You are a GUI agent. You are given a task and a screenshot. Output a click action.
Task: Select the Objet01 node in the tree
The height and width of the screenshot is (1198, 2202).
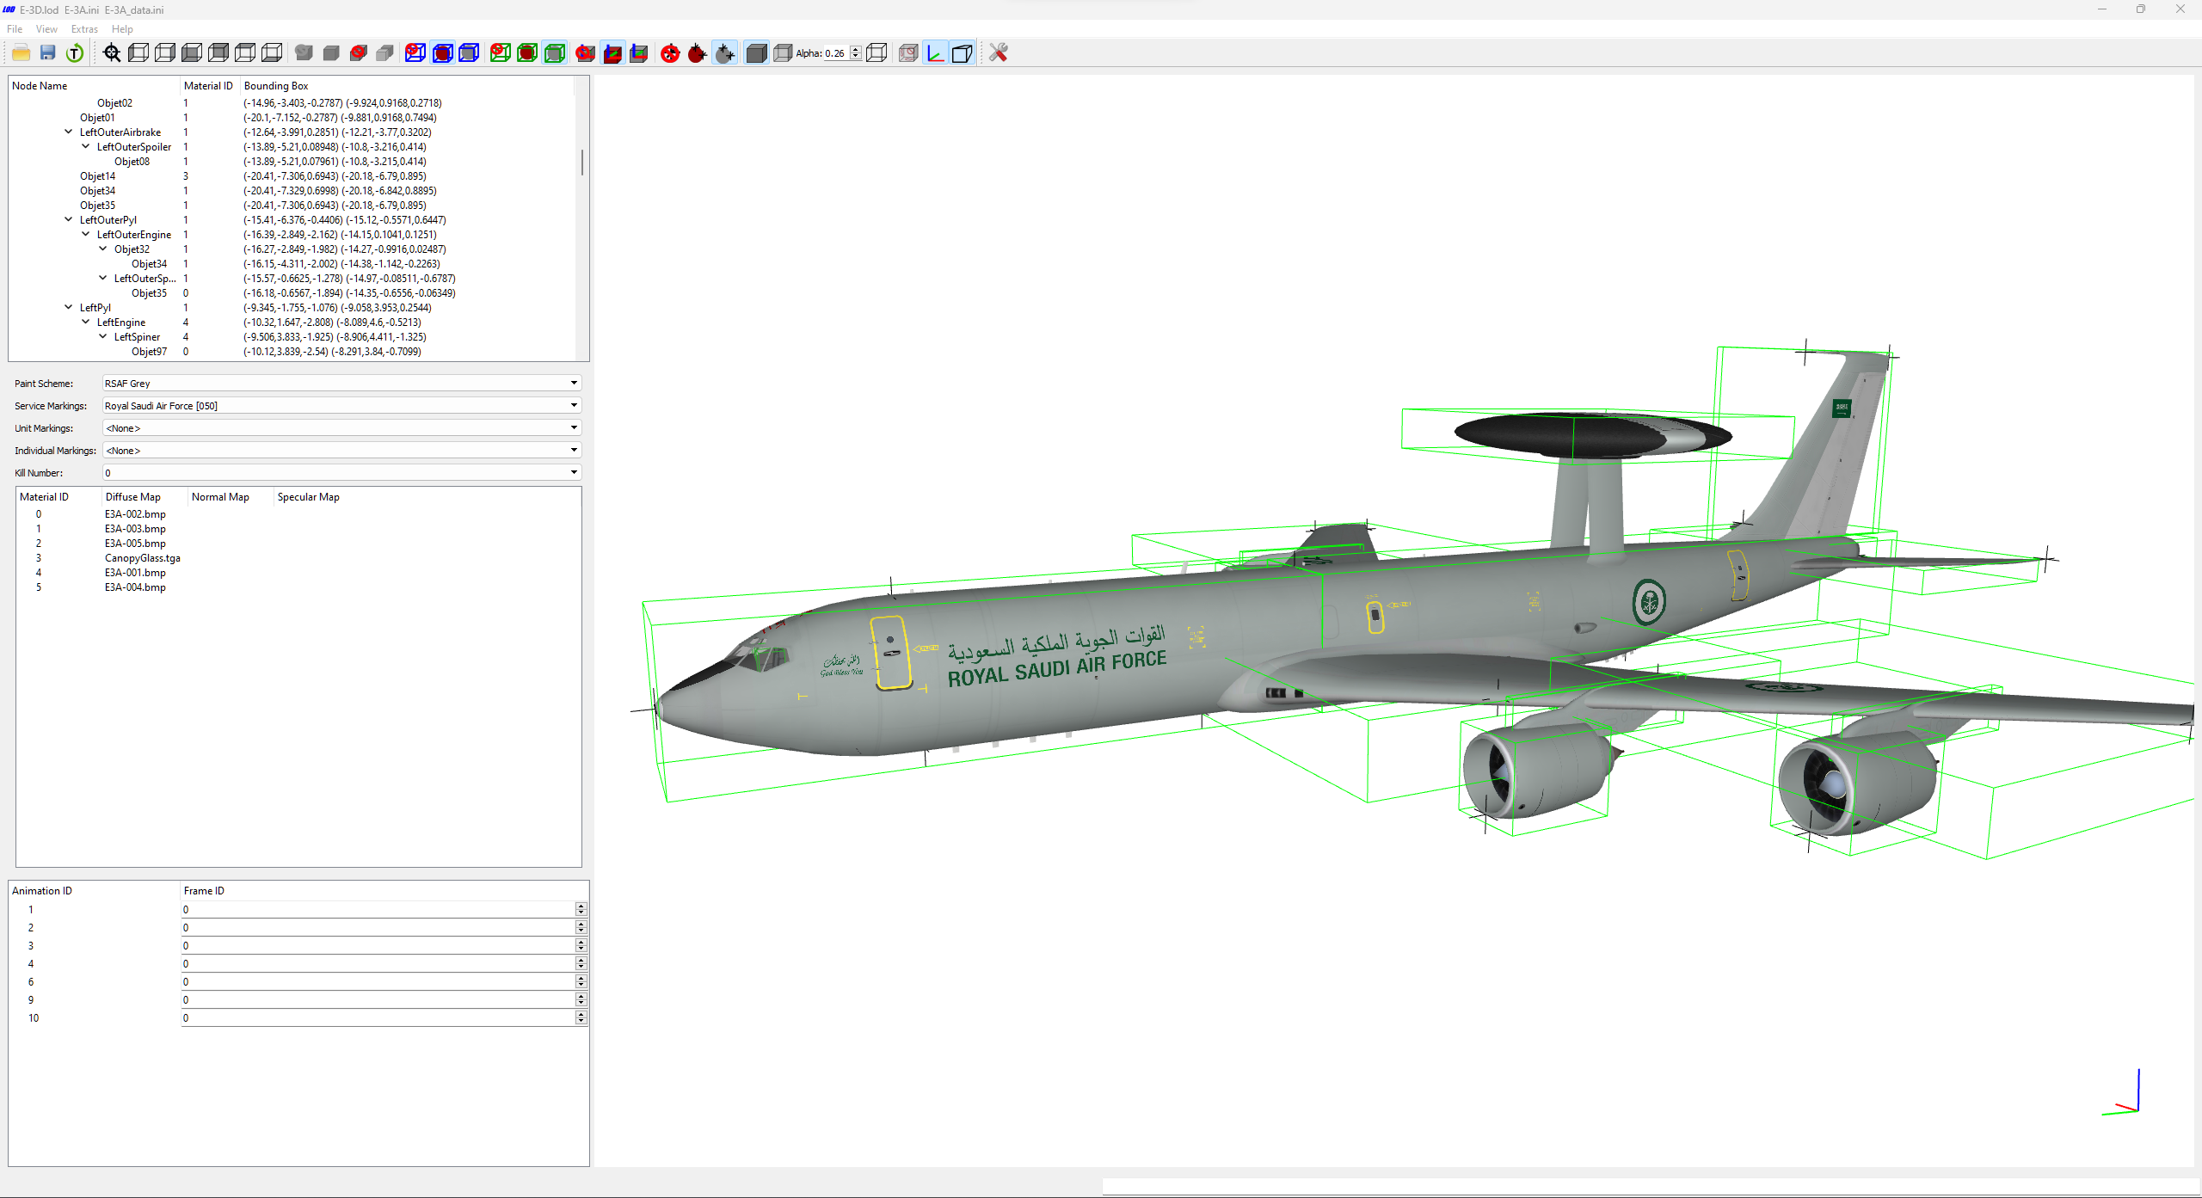point(97,118)
